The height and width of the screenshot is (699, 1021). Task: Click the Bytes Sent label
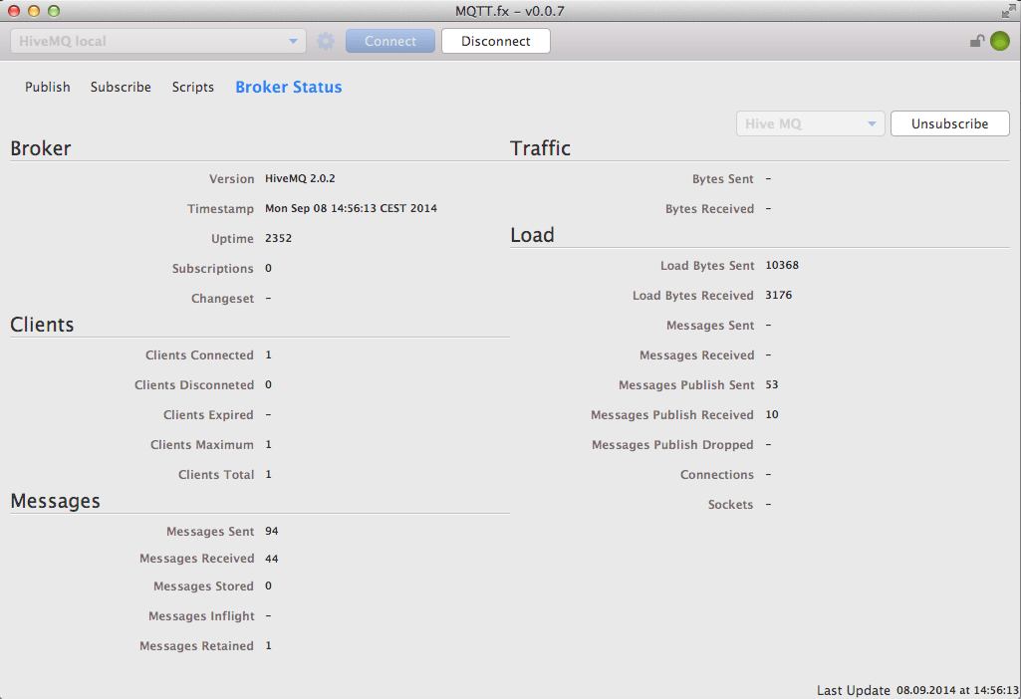click(723, 178)
